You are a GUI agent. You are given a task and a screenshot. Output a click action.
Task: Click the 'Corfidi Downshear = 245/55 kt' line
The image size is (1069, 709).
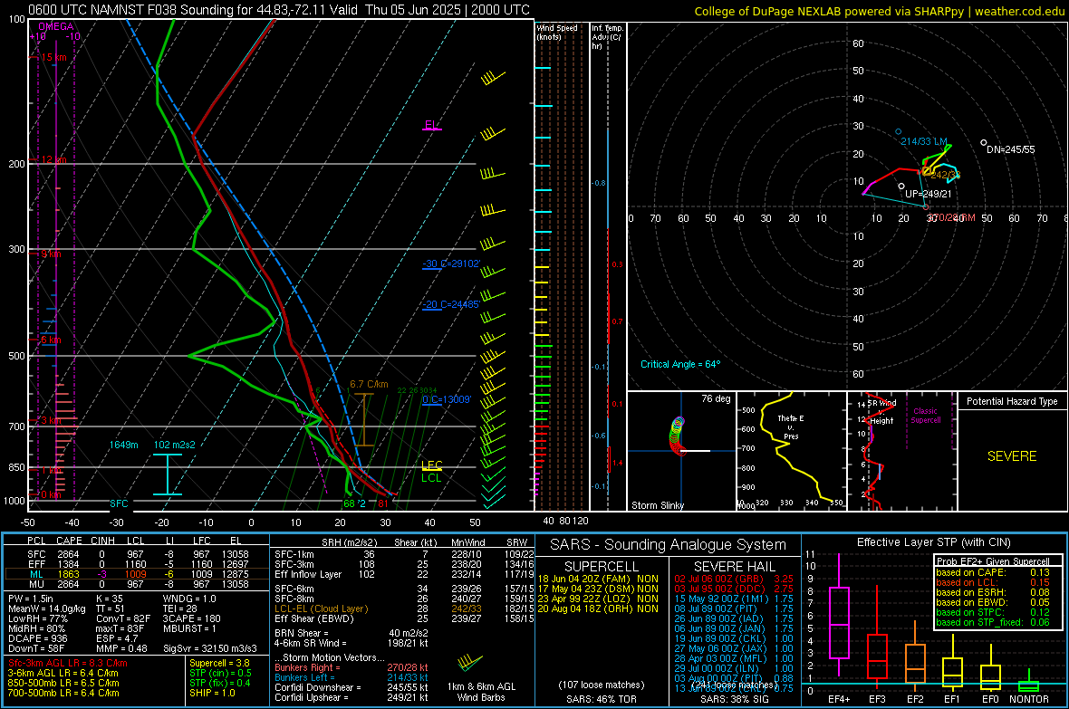click(x=352, y=687)
